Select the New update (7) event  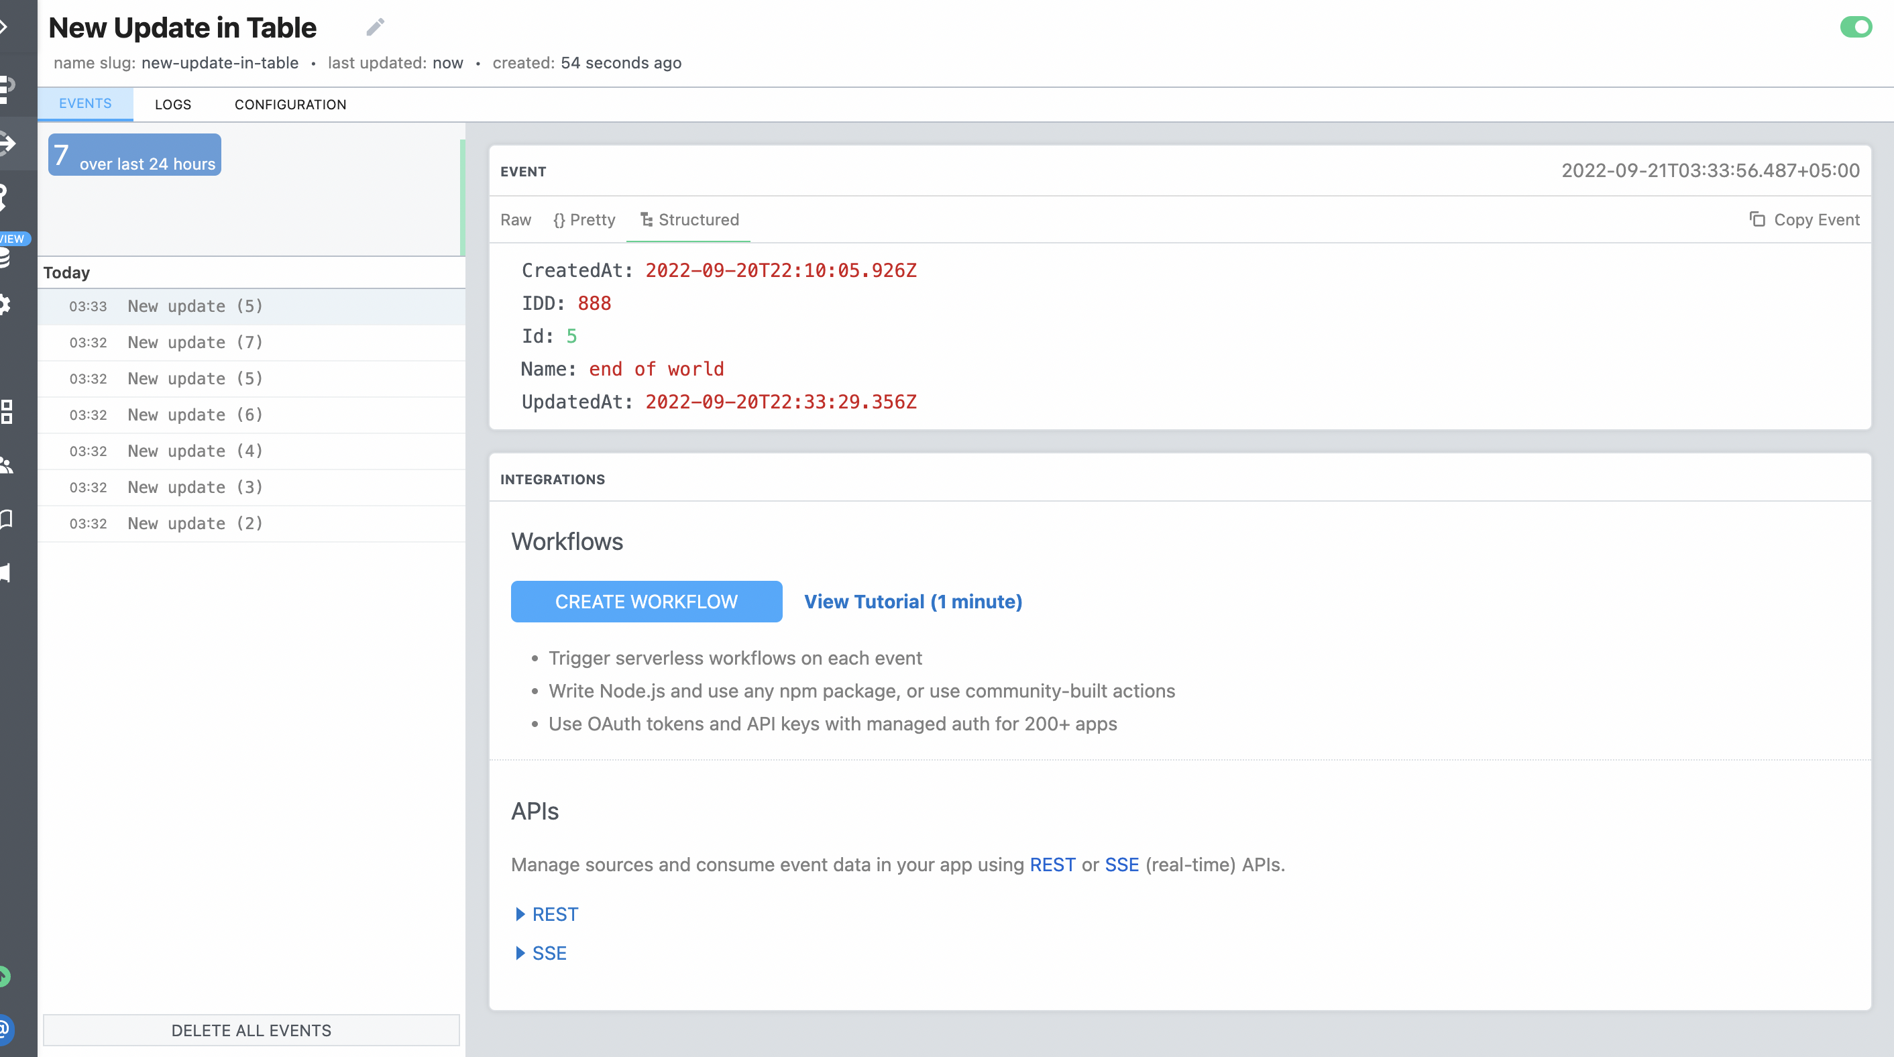tap(195, 342)
